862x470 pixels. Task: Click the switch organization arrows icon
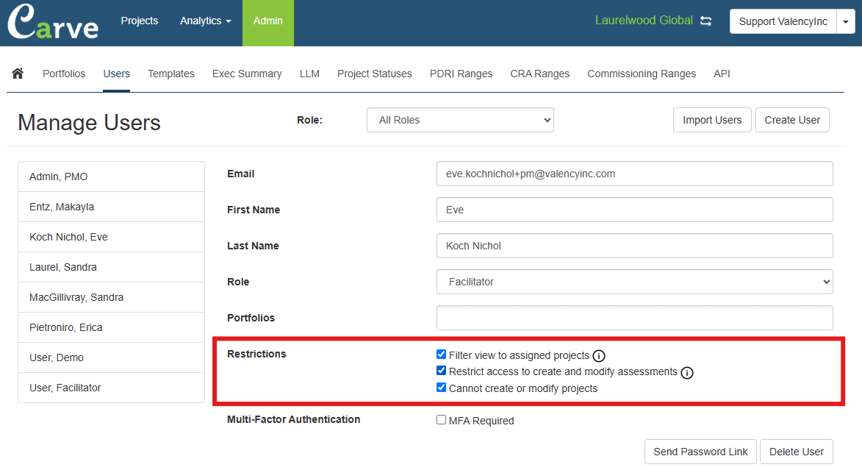pos(705,21)
